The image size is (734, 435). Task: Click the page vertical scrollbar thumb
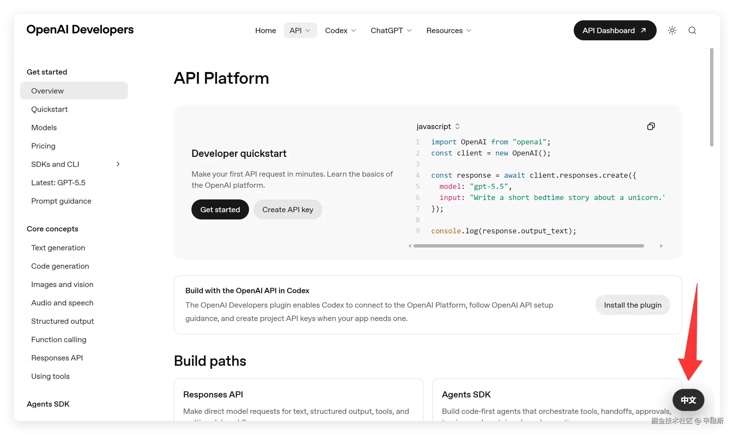click(x=711, y=98)
